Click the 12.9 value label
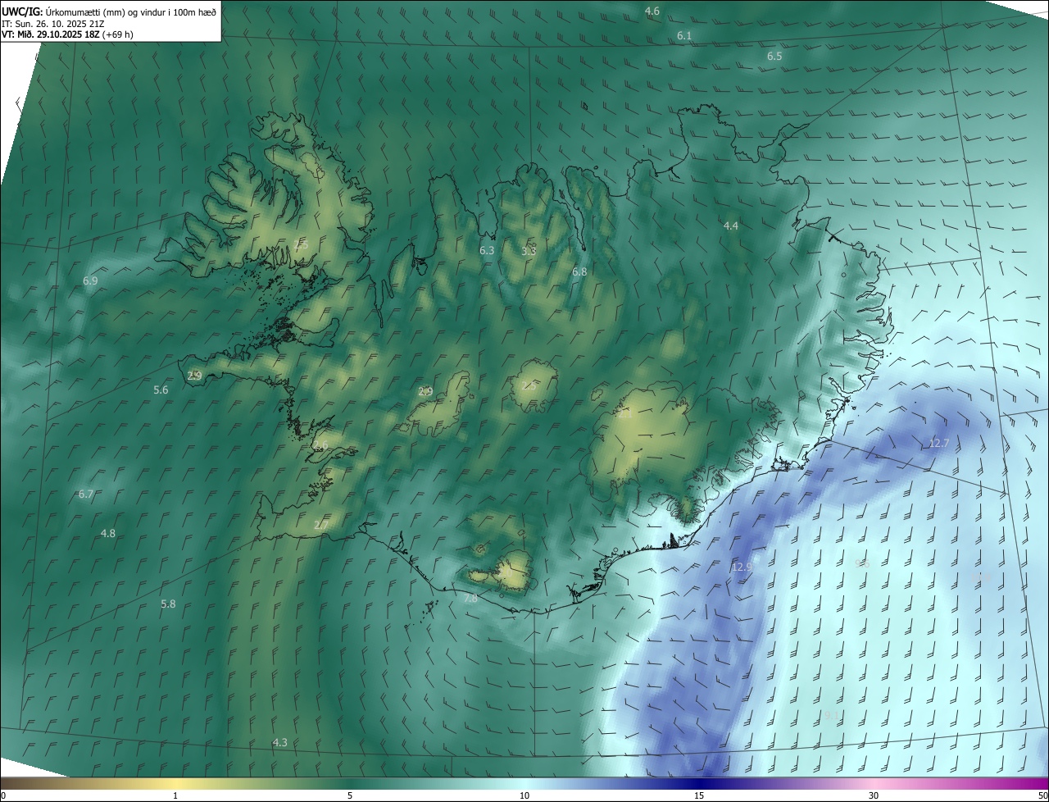1049x802 pixels. pos(742,567)
